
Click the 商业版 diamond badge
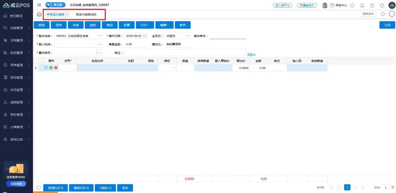[x=55, y=5]
